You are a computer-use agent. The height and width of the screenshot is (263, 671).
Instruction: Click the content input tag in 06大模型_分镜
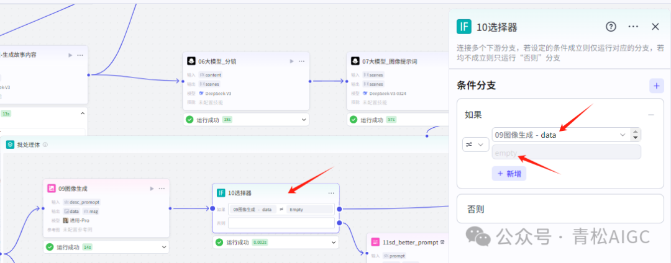211,74
